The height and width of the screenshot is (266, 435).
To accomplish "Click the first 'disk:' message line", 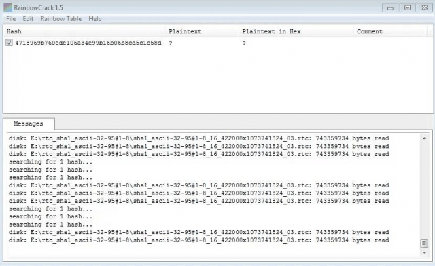I will tap(198, 138).
